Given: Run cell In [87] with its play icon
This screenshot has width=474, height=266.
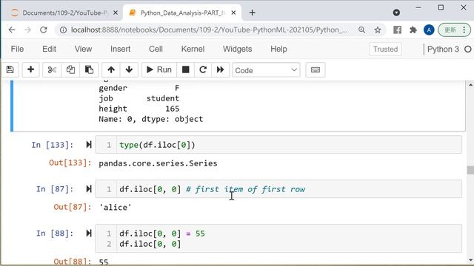Looking at the screenshot, I should click(x=89, y=189).
